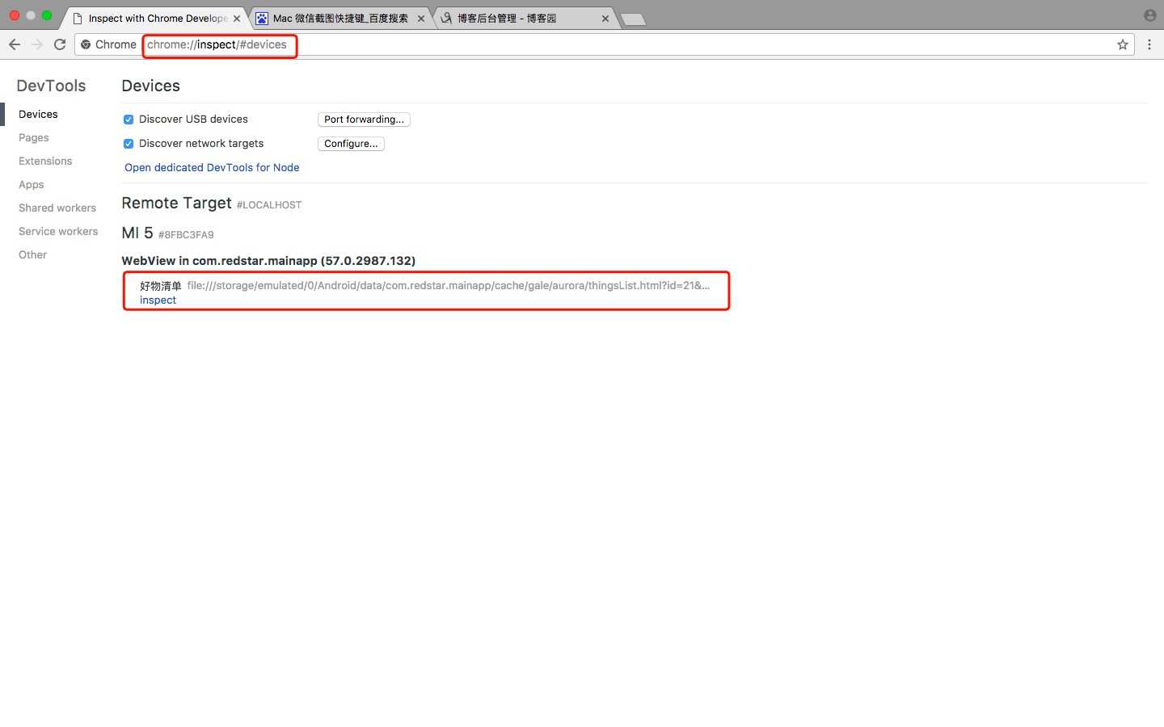Click the green macOS fullscreen button
The height and width of the screenshot is (727, 1164).
coord(47,15)
